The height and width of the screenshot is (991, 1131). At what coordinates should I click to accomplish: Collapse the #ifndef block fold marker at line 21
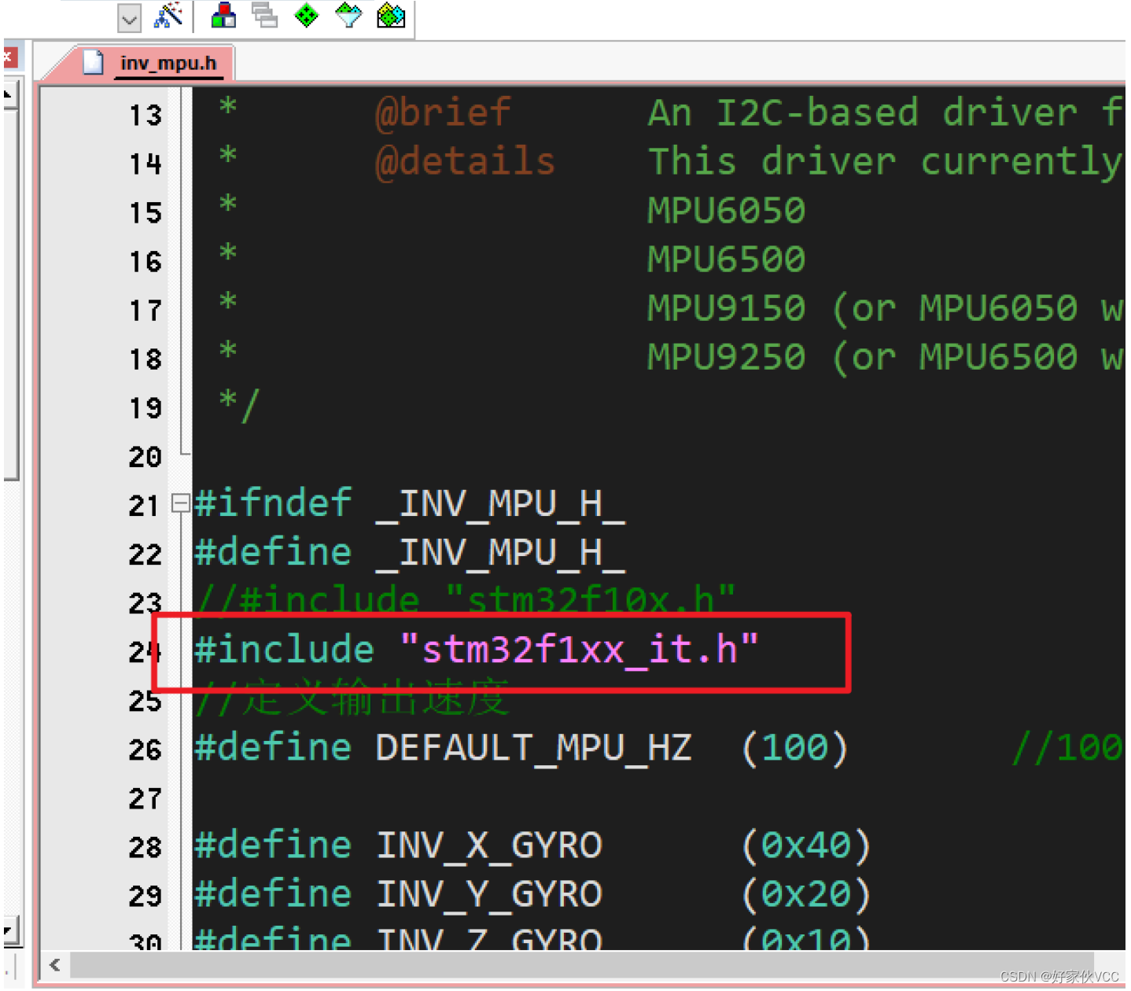pos(180,503)
